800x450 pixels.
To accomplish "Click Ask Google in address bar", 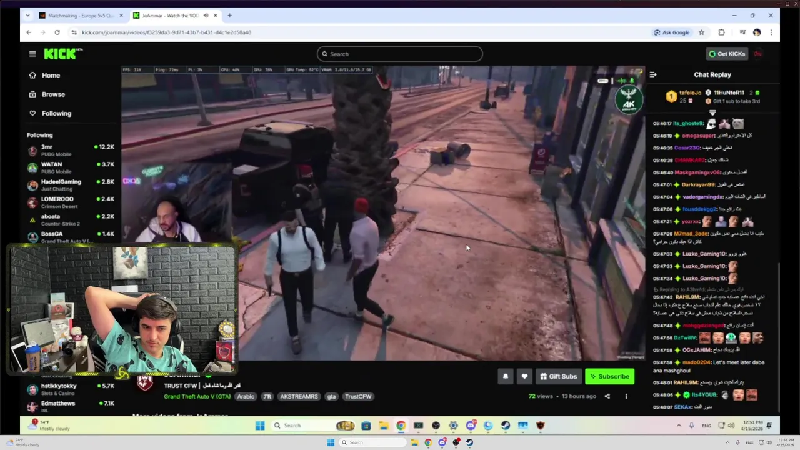I will (x=672, y=32).
